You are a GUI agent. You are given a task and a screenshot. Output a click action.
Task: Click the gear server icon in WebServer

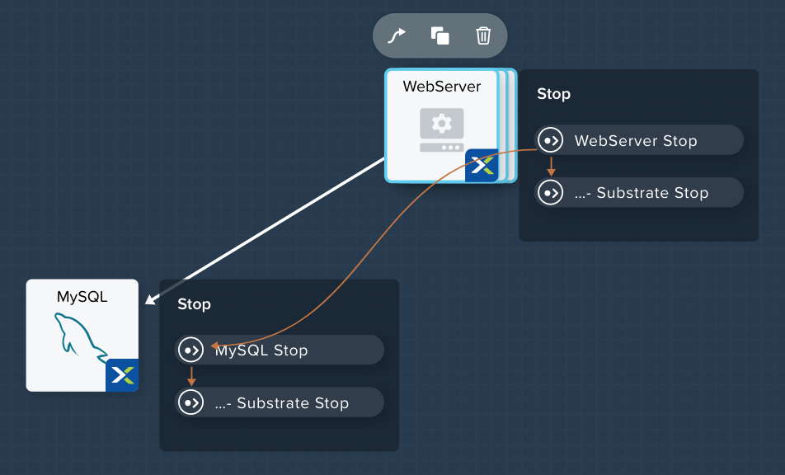coord(442,129)
